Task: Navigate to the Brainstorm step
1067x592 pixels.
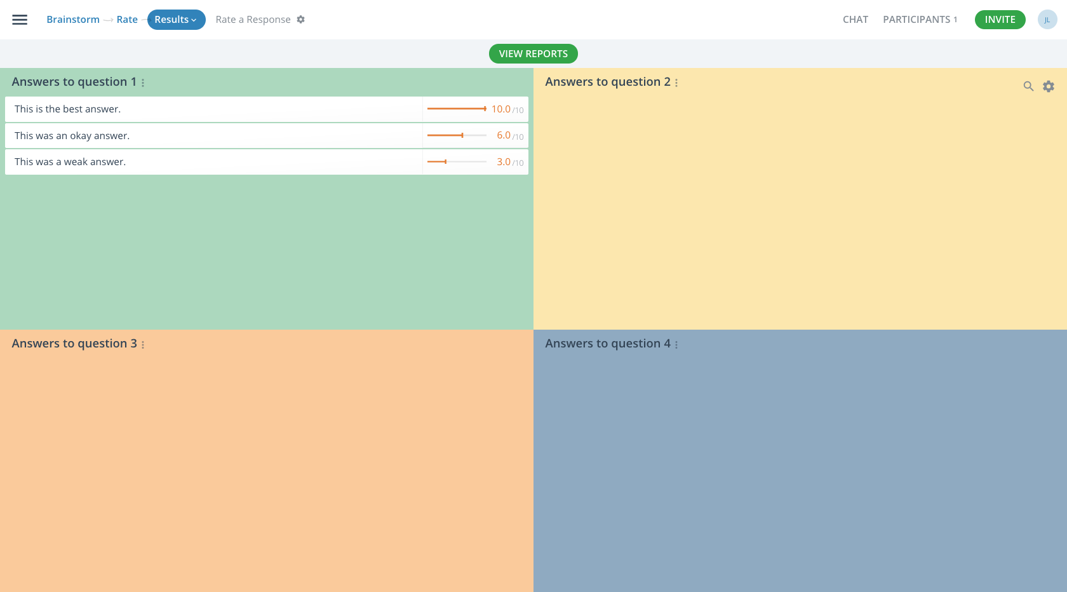Action: click(73, 20)
